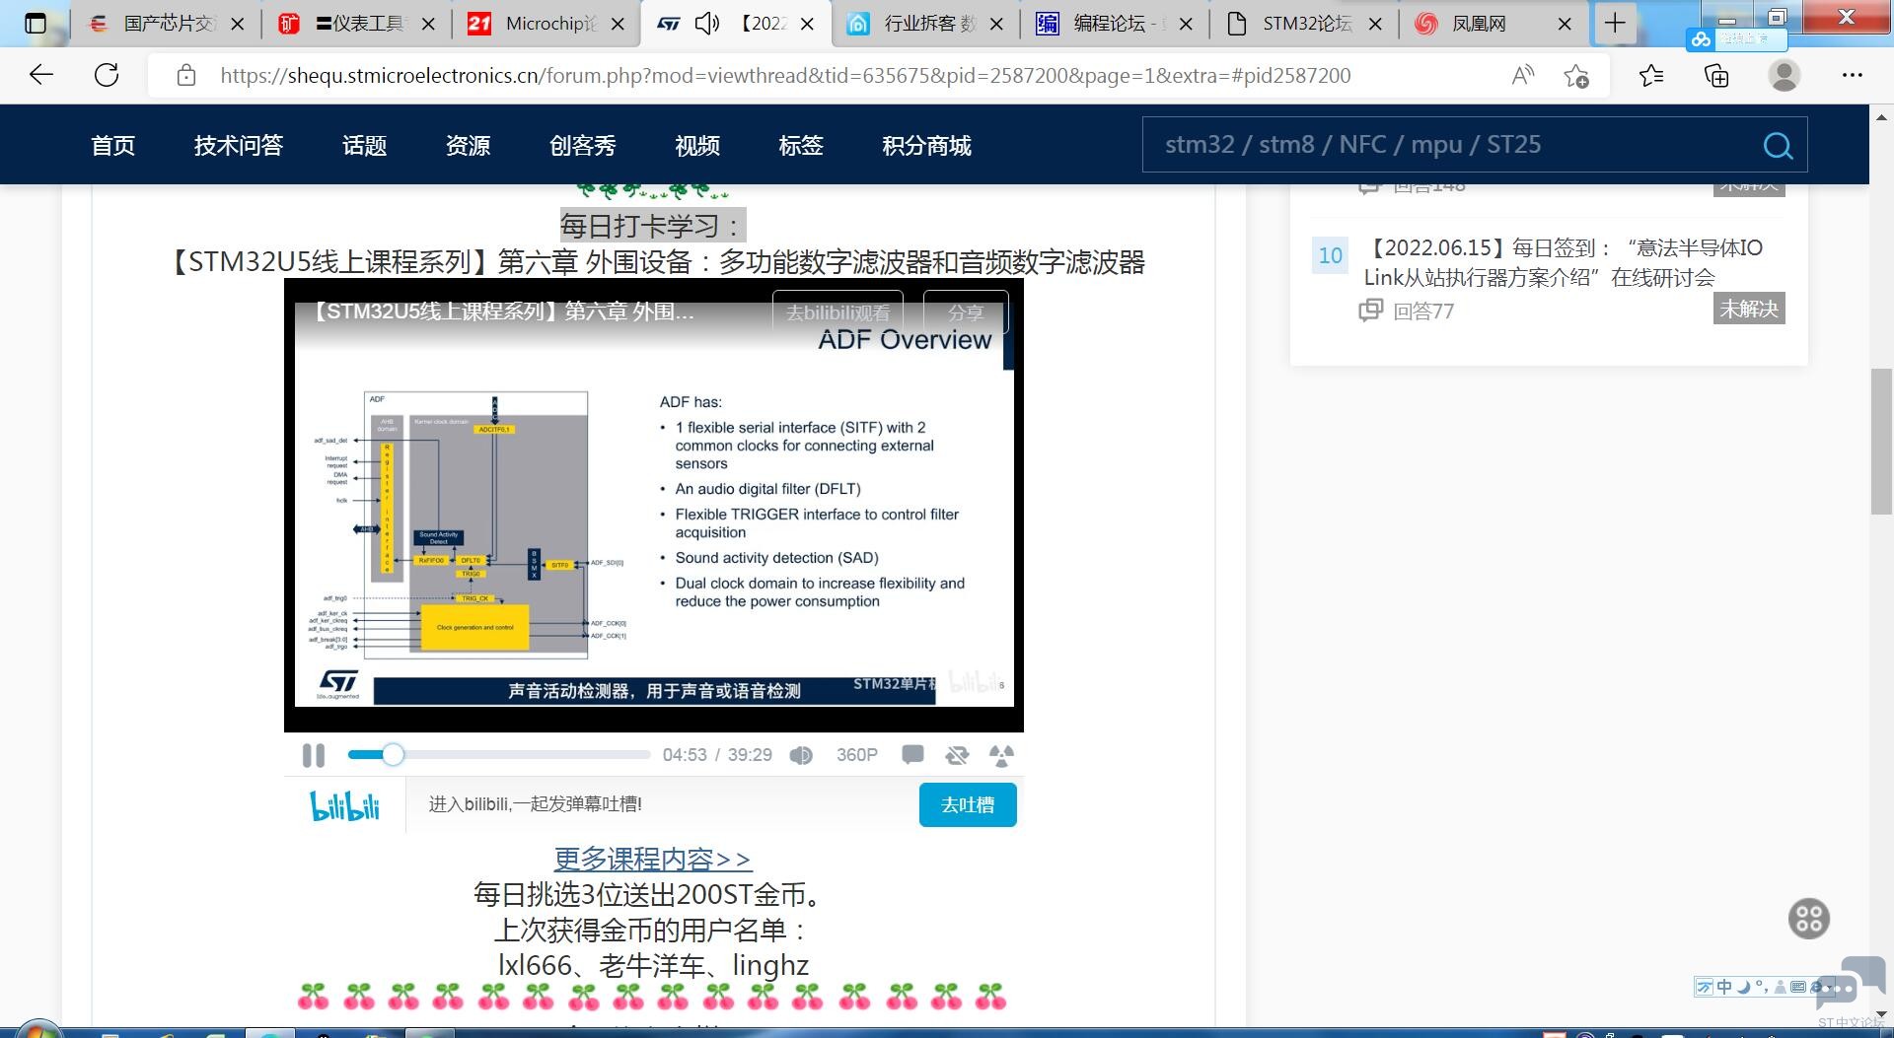Click the rank number 10 badge

click(1330, 256)
